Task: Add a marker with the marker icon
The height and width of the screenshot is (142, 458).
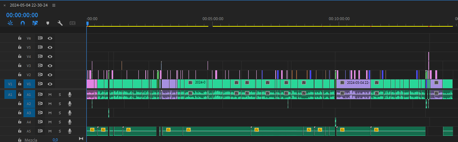Action: (48, 23)
